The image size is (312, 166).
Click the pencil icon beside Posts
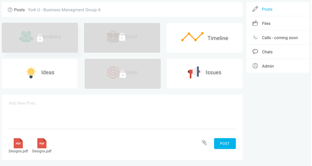[x=255, y=9]
